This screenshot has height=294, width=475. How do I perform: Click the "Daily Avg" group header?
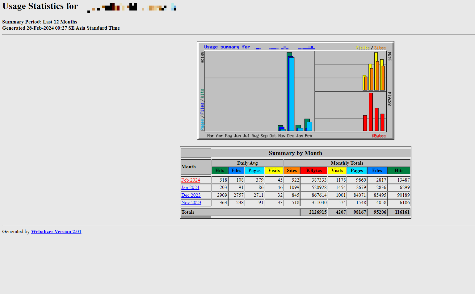click(247, 163)
